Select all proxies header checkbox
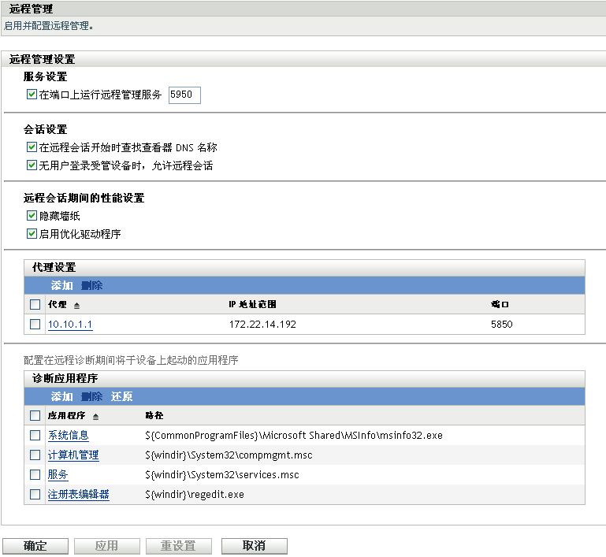 click(35, 305)
